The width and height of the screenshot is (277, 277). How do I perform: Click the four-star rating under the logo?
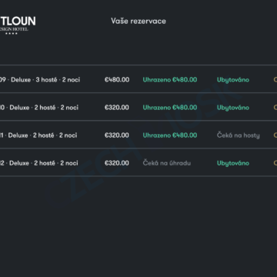(x=12, y=34)
